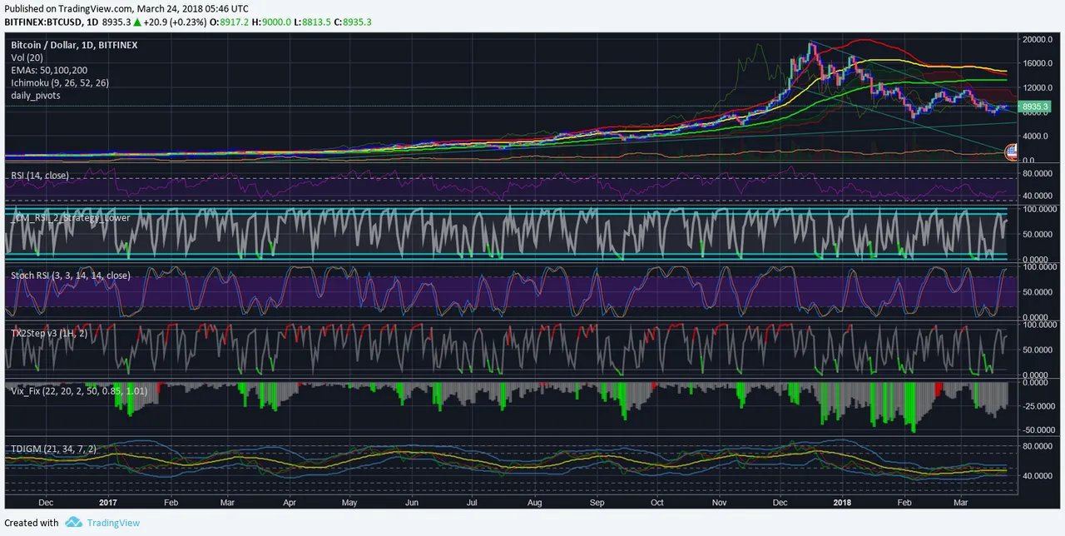
Task: Click 80.0000 on the RSI pane axis
Action: click(1039, 174)
